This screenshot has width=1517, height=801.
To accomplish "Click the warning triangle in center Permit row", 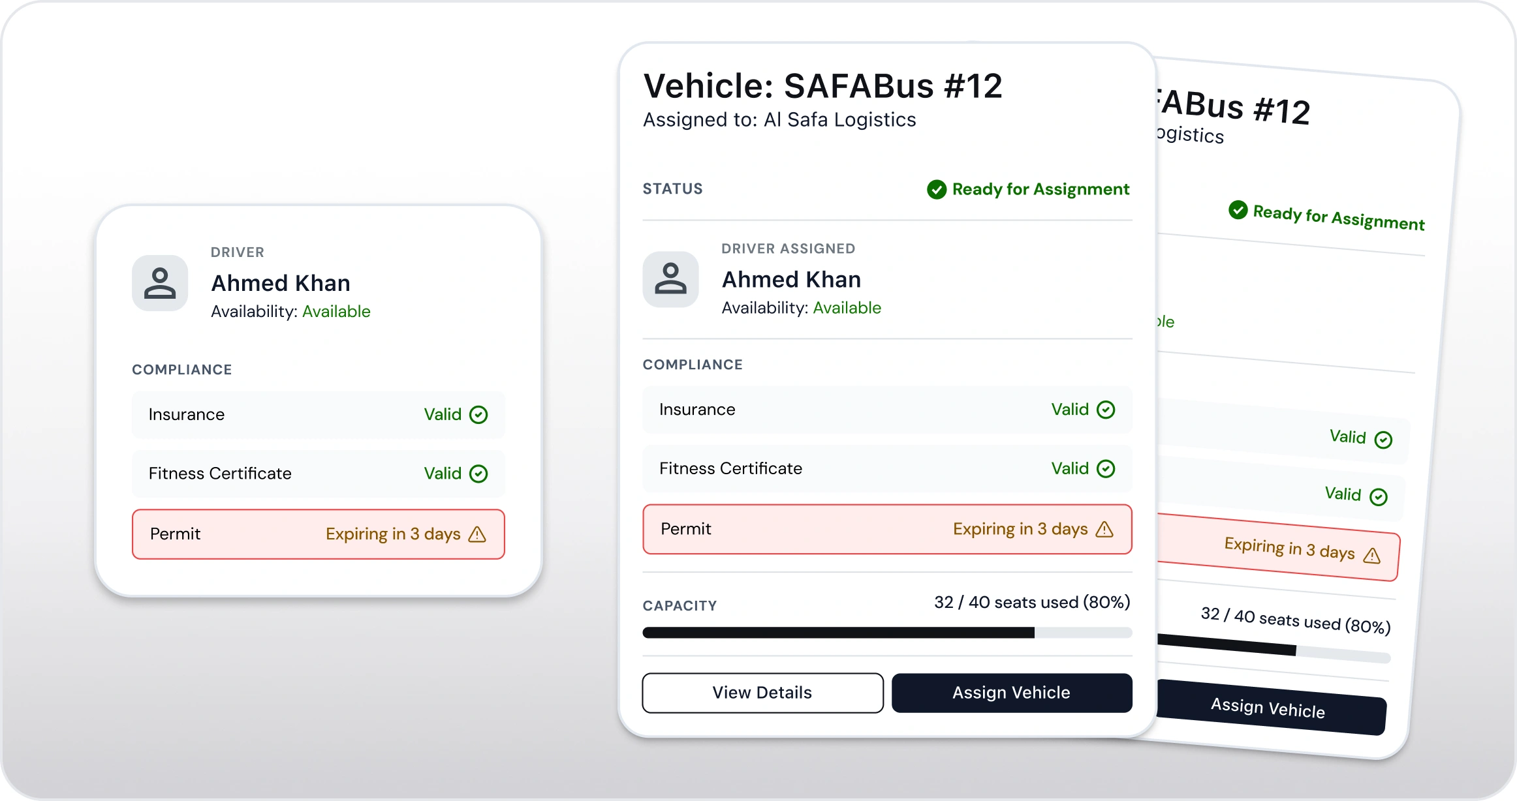I will (x=1104, y=529).
